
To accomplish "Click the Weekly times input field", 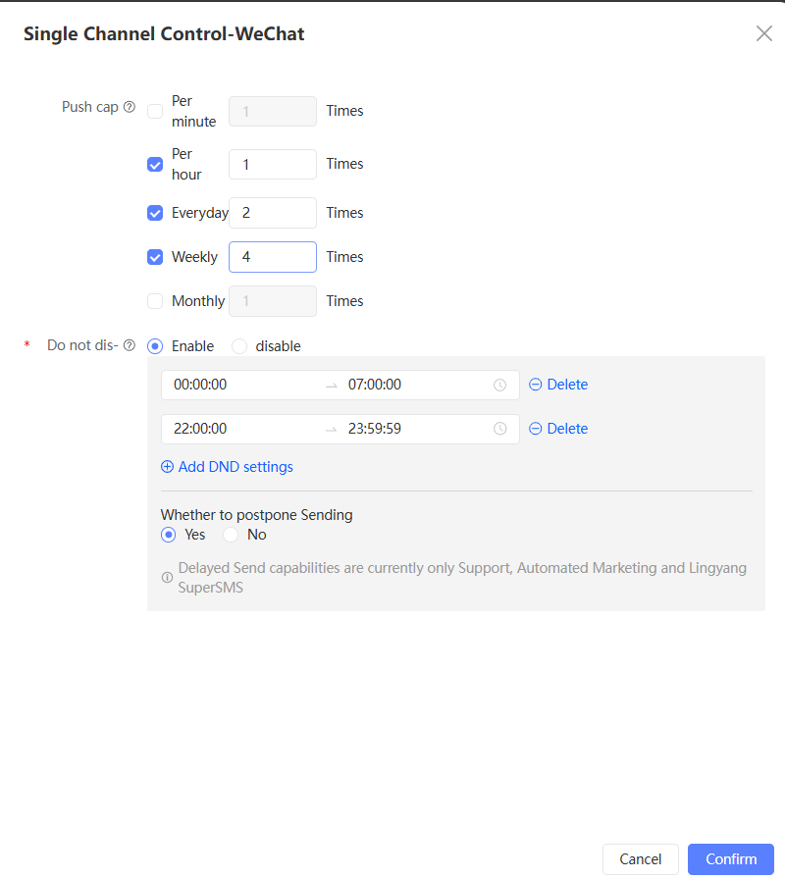I will point(273,257).
